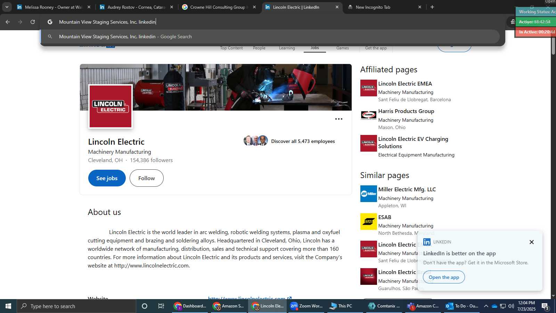Select the Google Search suggestion for Mountain View Staging
The image size is (556, 313).
[x=270, y=37]
